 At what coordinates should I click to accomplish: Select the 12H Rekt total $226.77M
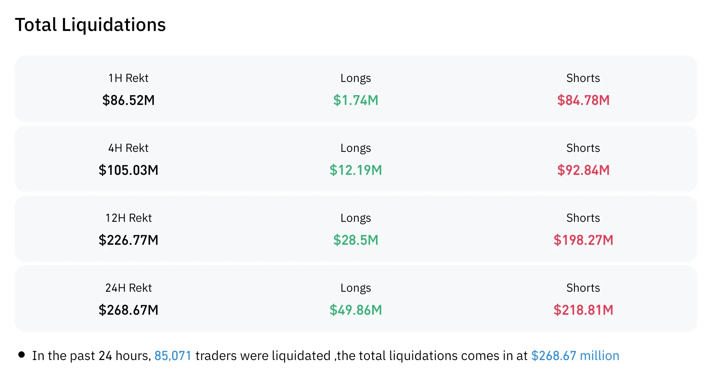point(128,240)
